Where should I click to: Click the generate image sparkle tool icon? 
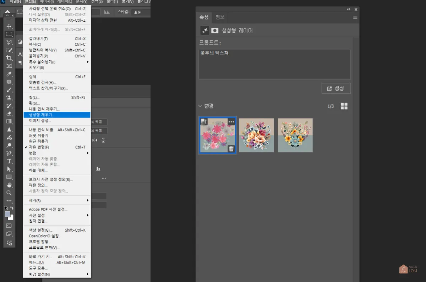9,243
